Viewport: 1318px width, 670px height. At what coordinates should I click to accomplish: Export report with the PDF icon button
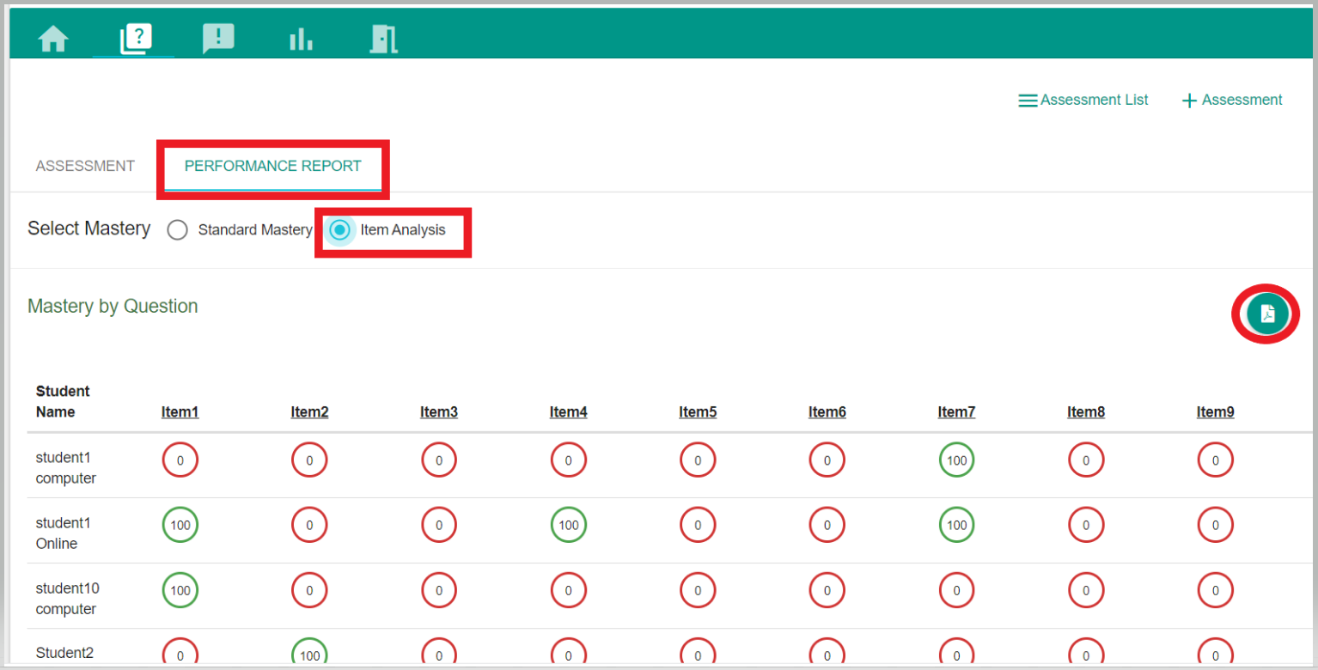point(1267,314)
